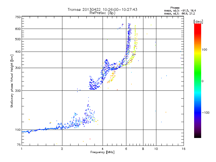Click the y-axis tick label "75"
The image size is (216, 162).
[x=19, y=145]
